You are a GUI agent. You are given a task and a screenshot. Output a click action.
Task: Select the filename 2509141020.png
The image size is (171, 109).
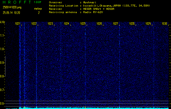pyautogui.click(x=12, y=7)
